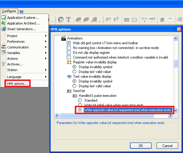Open the Configure menu
183x153 pixels.
(x=9, y=11)
